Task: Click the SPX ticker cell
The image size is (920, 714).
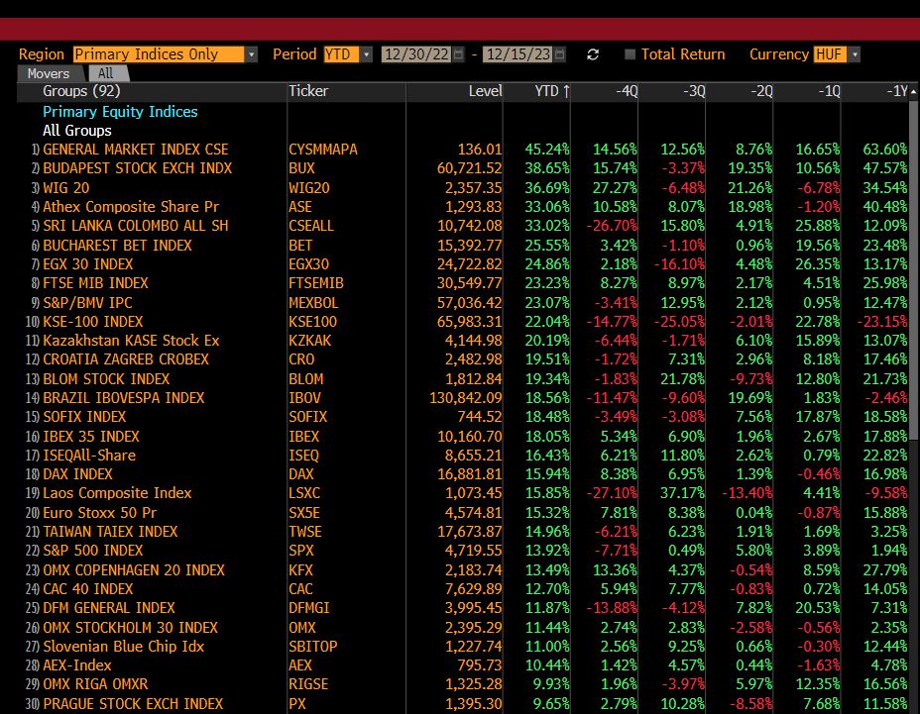Action: coord(301,551)
